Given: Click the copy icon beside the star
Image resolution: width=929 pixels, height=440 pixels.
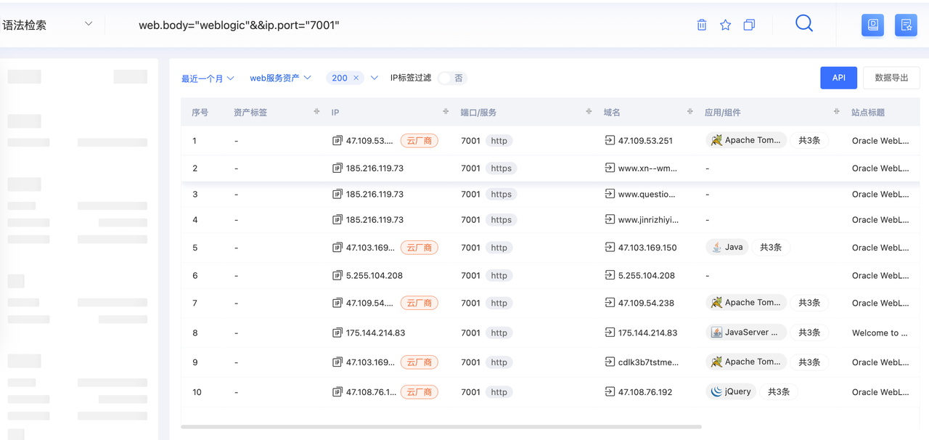Looking at the screenshot, I should coord(749,25).
